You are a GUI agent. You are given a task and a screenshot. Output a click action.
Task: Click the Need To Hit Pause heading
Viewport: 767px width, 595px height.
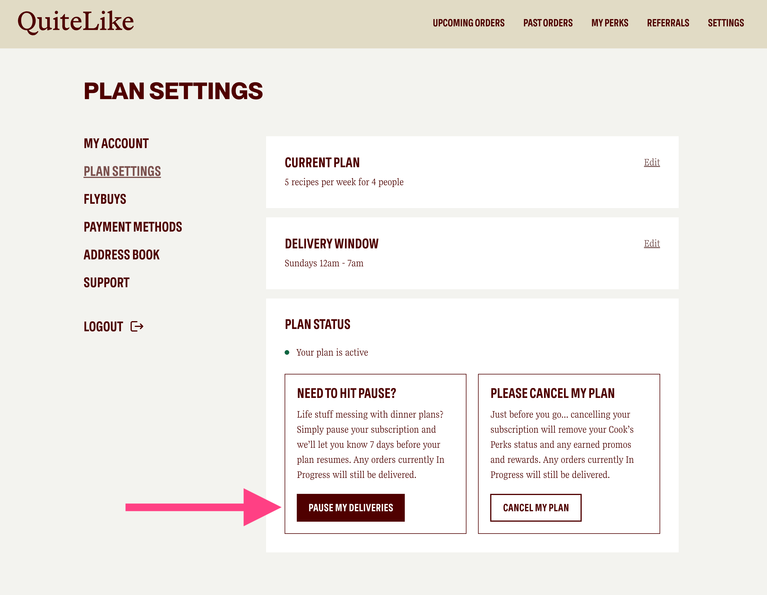[346, 393]
